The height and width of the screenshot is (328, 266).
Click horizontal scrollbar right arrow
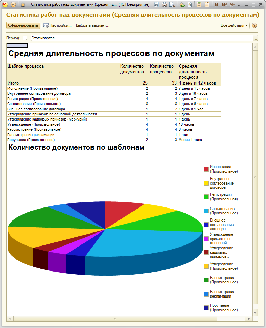(x=249, y=319)
